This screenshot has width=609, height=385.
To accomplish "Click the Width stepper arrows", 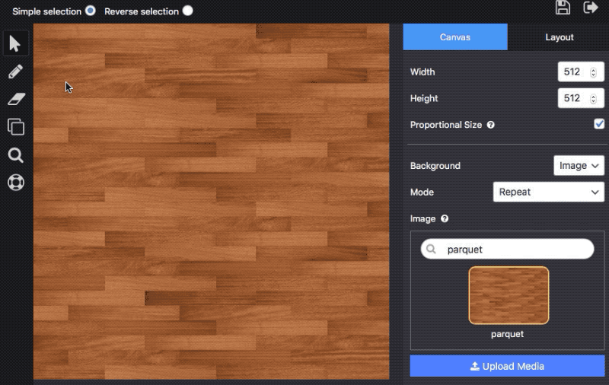I will tap(593, 72).
